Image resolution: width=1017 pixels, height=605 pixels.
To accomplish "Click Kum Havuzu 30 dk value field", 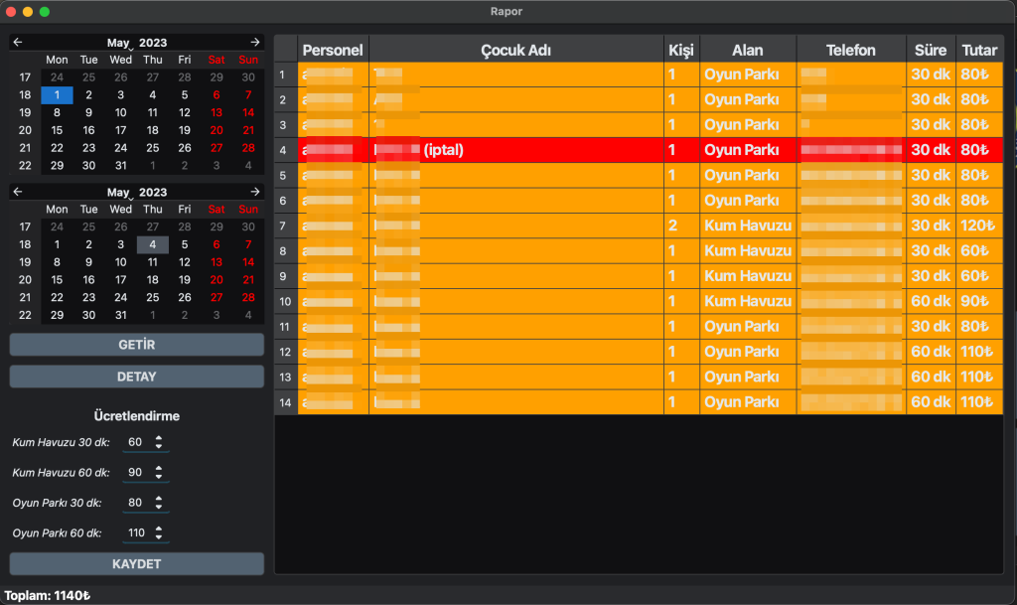I will 137,442.
